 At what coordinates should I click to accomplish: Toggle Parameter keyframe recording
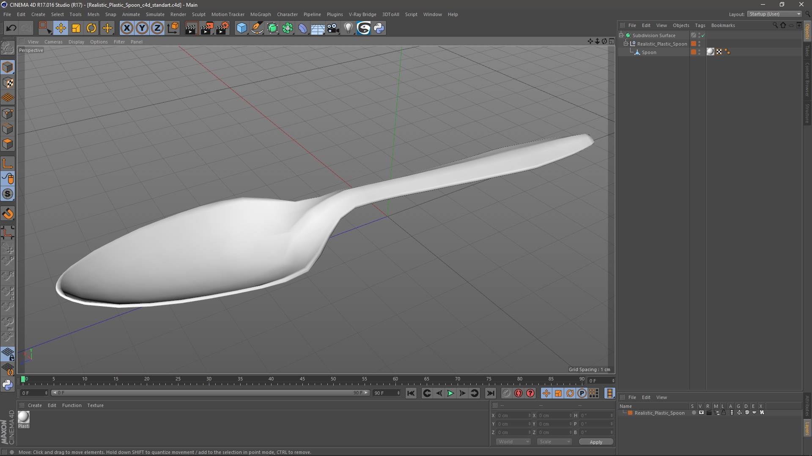coord(582,393)
